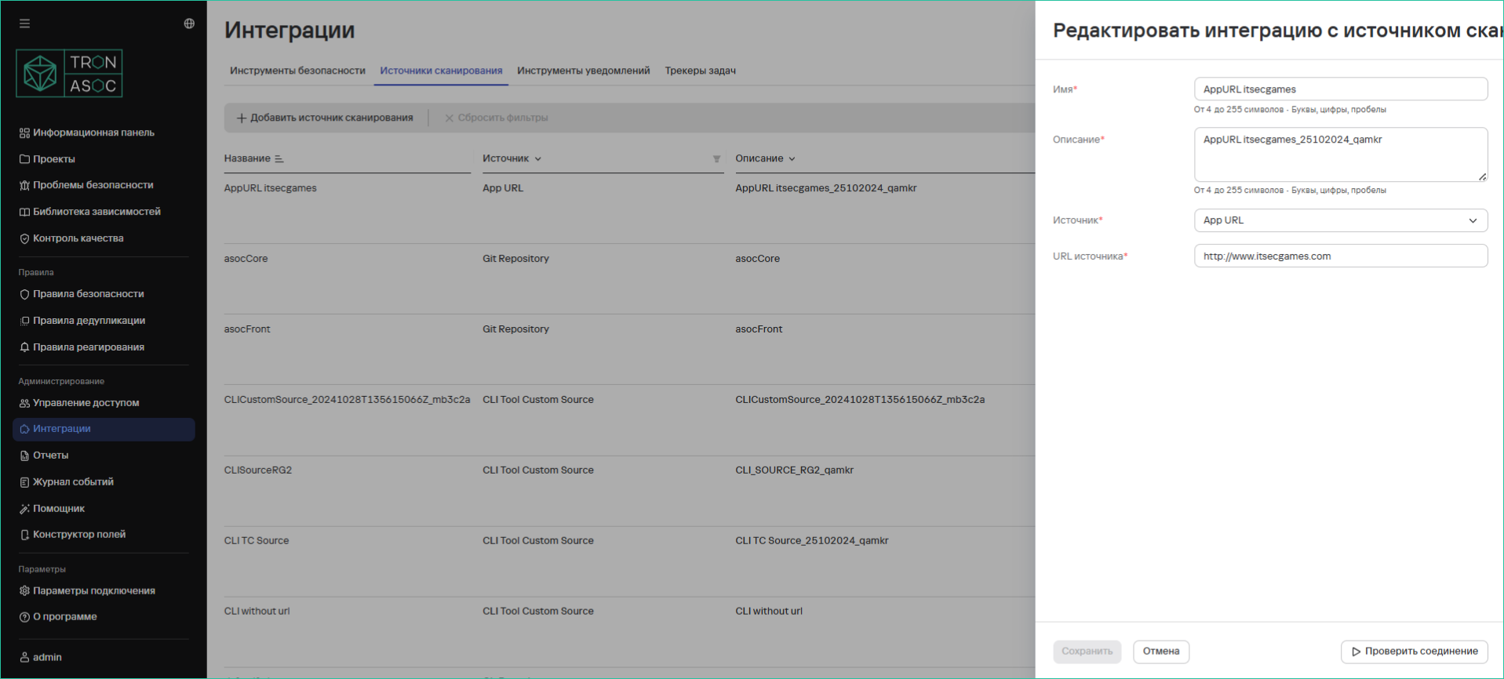This screenshot has height=679, width=1504.
Task: Click the globe language icon
Action: [x=189, y=24]
